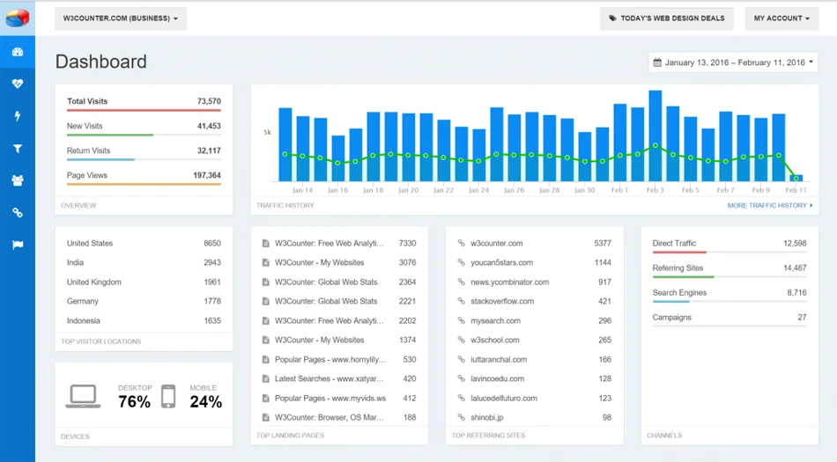Open the Dashboard gauge icon in sidebar
This screenshot has width=837, height=462.
(17, 52)
